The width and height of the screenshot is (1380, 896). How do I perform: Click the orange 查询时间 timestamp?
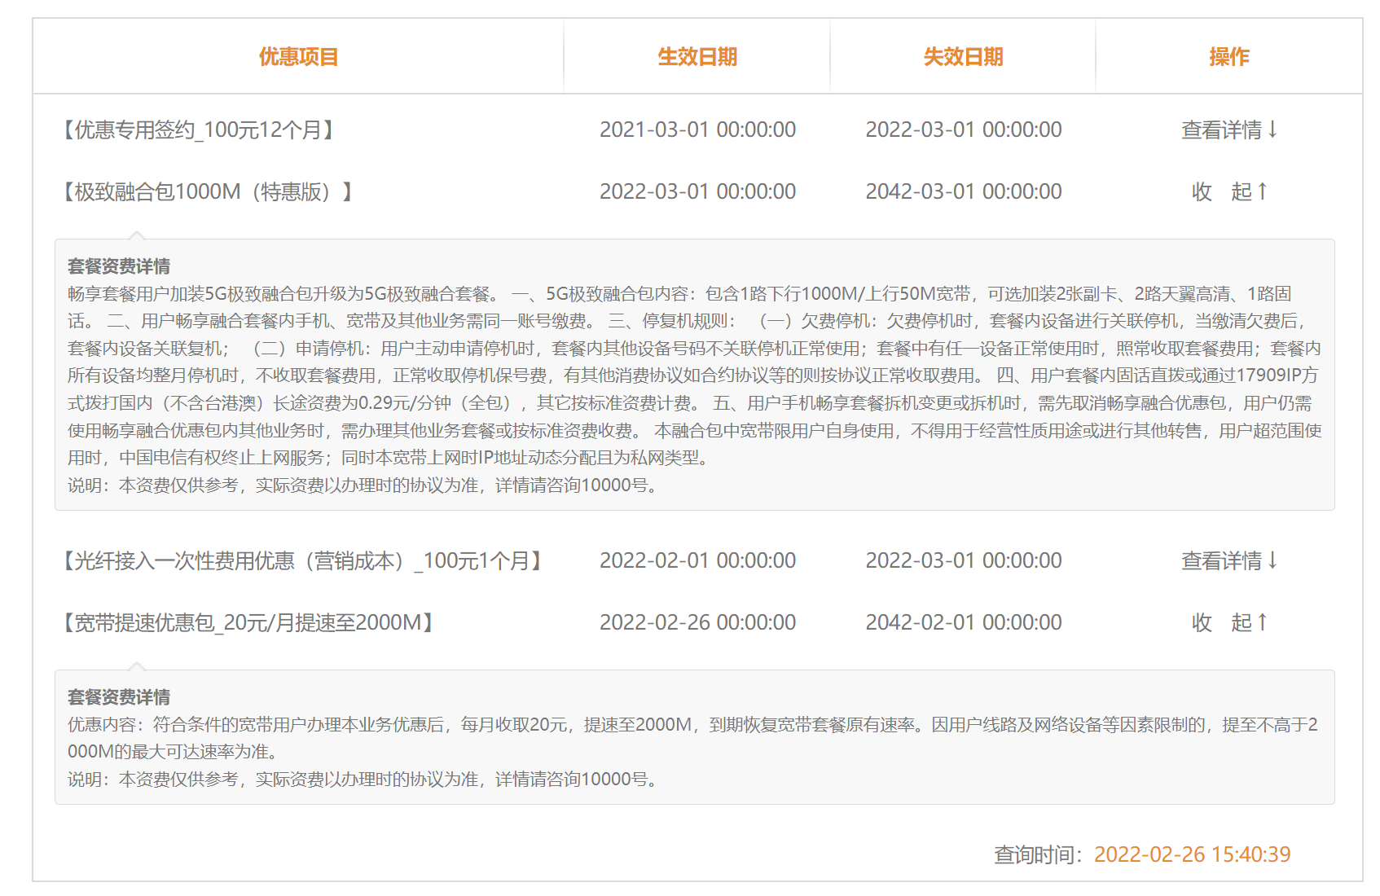pos(1192,854)
